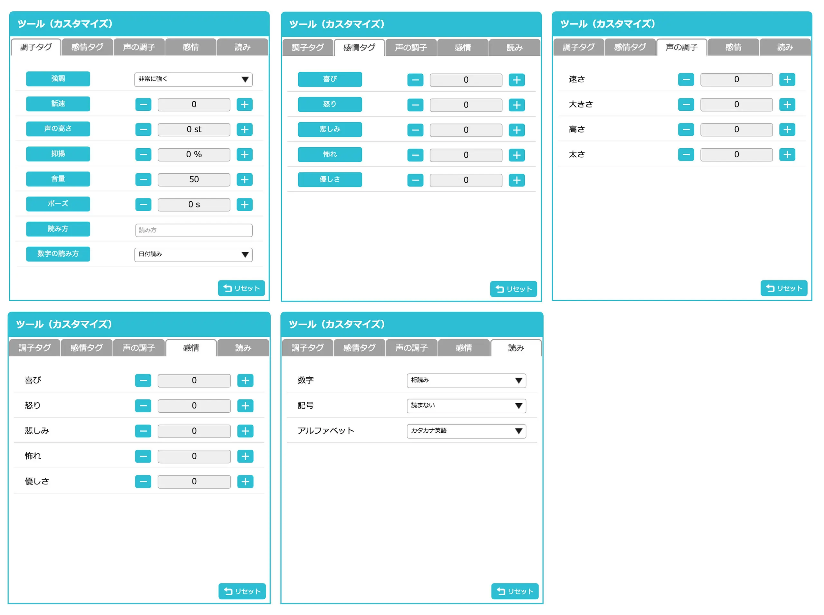The height and width of the screenshot is (615, 824).
Task: Click the ポーズ tag button
Action: coord(58,204)
